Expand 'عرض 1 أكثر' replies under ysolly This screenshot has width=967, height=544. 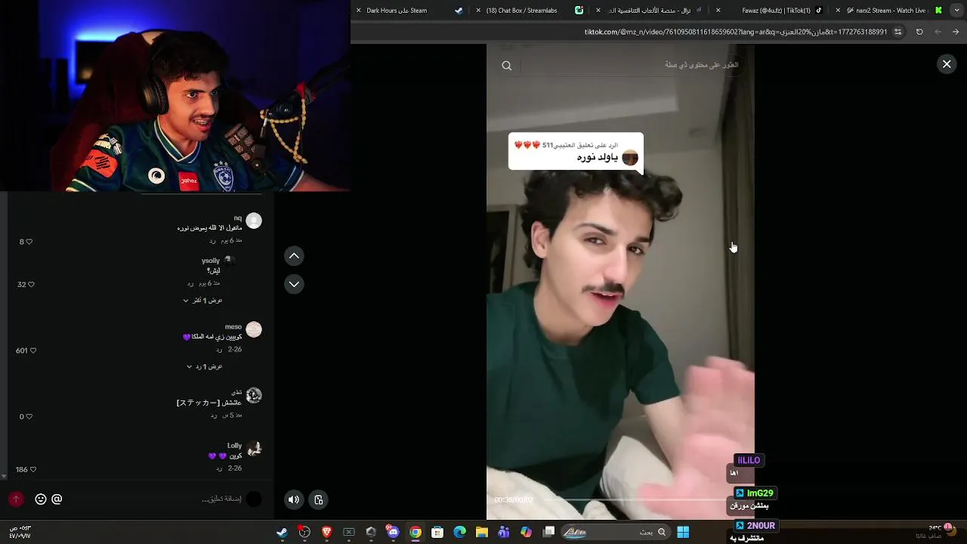point(202,301)
